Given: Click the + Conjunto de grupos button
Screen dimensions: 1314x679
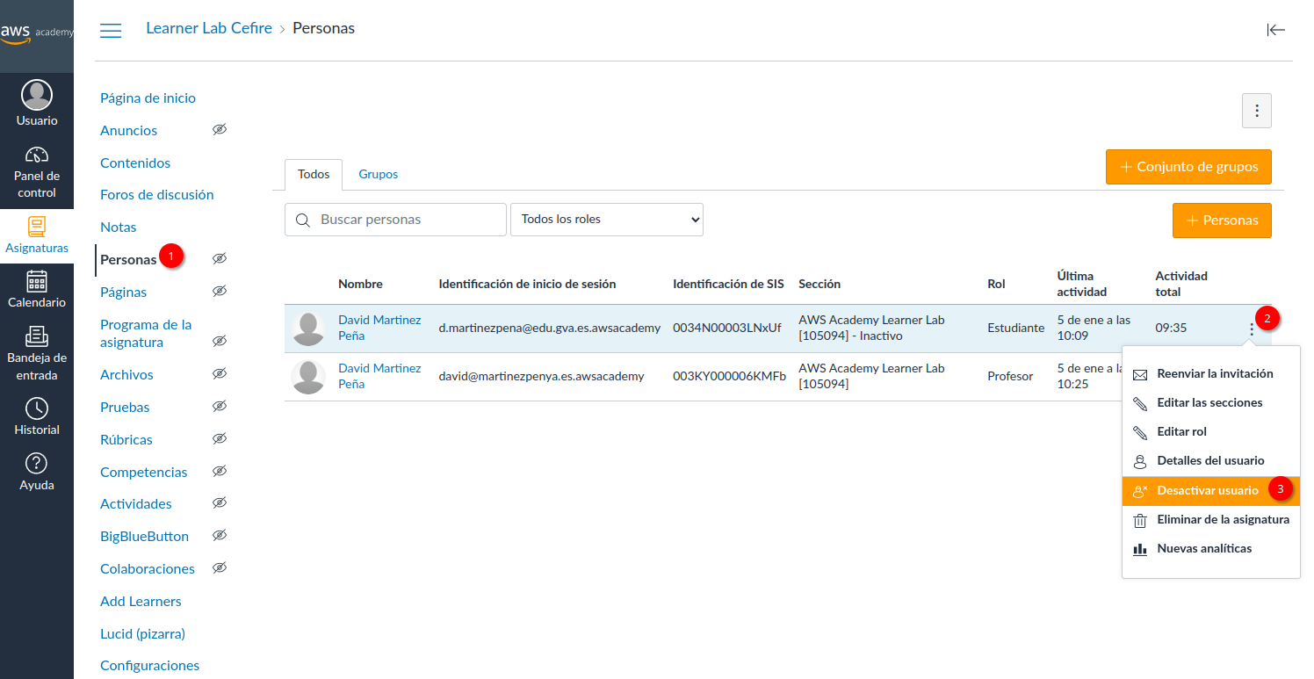Looking at the screenshot, I should tap(1188, 167).
